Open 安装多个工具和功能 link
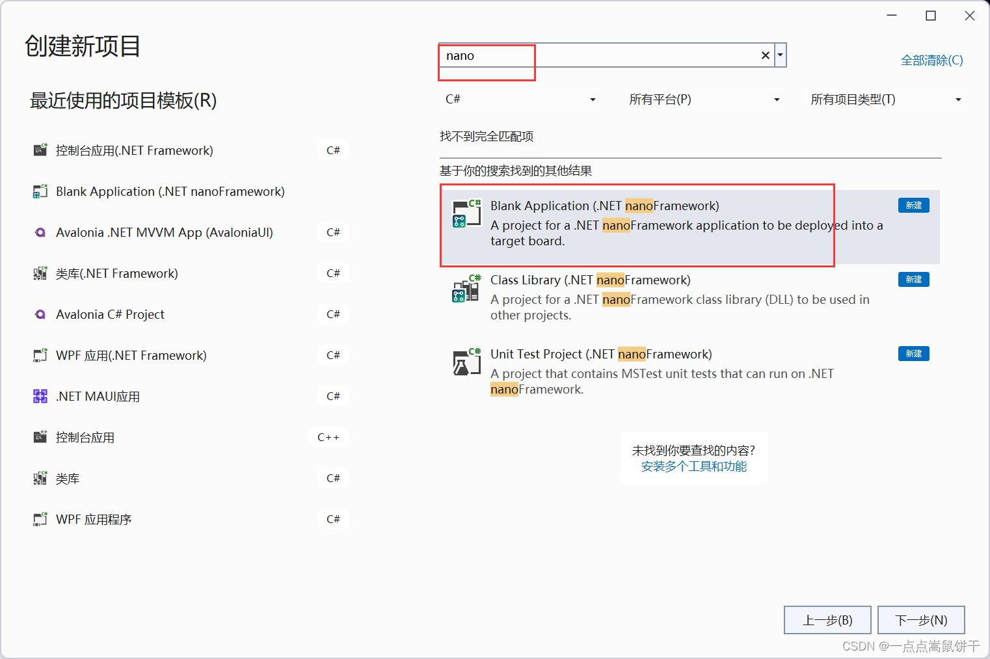990x659 pixels. [x=693, y=466]
